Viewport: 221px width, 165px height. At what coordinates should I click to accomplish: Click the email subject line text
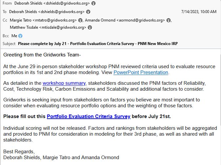tap(98, 44)
